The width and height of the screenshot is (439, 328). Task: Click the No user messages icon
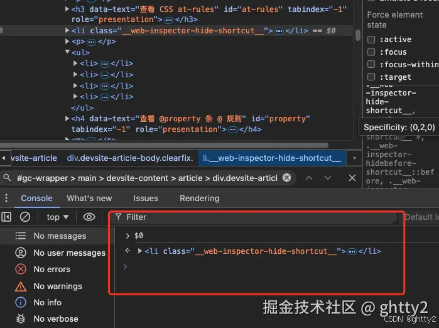tap(21, 253)
